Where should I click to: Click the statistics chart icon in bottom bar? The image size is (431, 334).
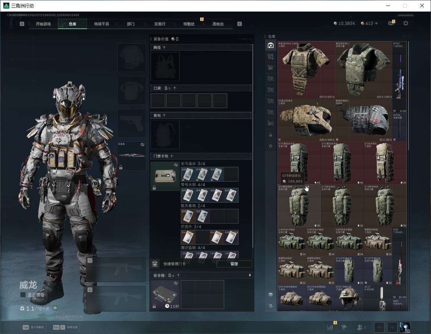330,327
